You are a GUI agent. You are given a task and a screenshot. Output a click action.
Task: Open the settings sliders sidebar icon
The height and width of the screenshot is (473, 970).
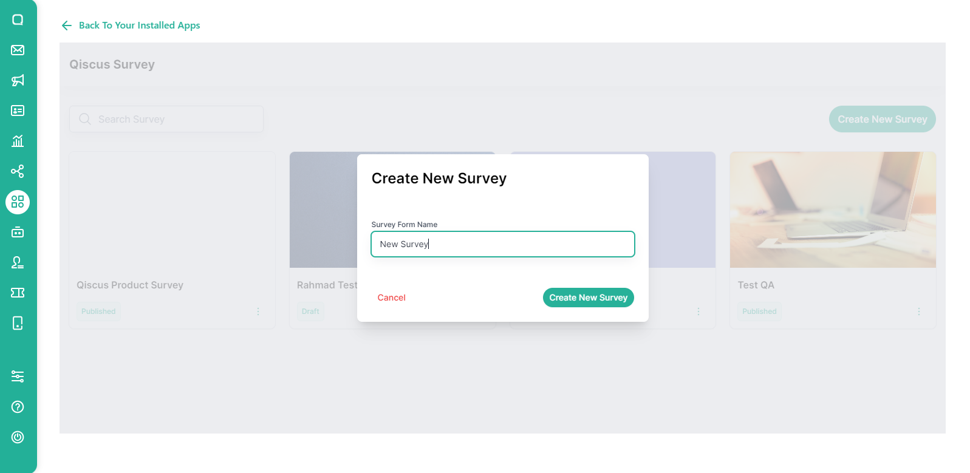click(18, 376)
